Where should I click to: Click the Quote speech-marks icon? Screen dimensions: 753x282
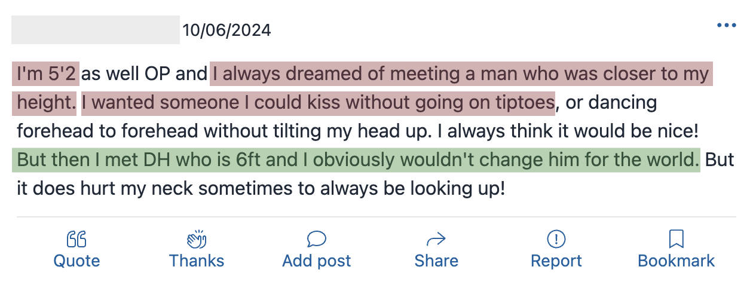coord(76,240)
